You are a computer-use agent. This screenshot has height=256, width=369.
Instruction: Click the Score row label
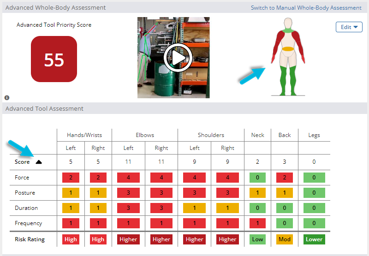pos(22,162)
